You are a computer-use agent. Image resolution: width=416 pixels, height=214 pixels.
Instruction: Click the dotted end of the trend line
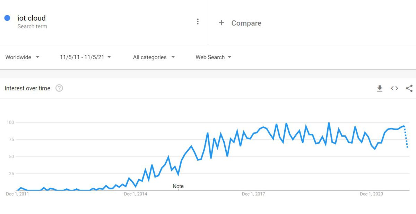click(x=406, y=139)
